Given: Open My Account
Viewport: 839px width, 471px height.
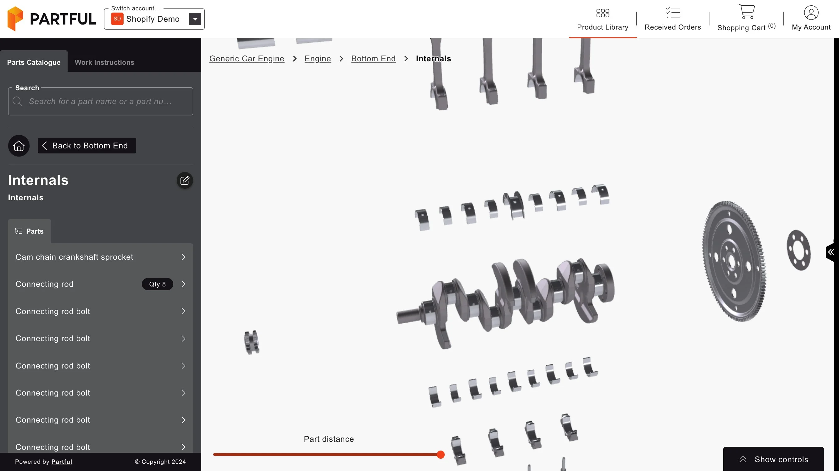Looking at the screenshot, I should 811,19.
